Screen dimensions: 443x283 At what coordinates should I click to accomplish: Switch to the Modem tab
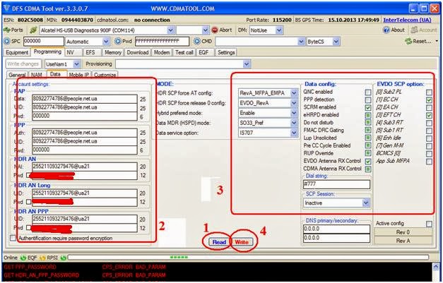(162, 52)
